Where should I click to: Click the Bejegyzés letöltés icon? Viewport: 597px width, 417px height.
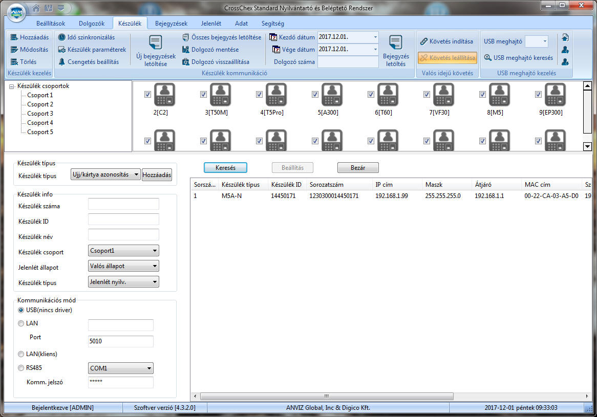[395, 43]
